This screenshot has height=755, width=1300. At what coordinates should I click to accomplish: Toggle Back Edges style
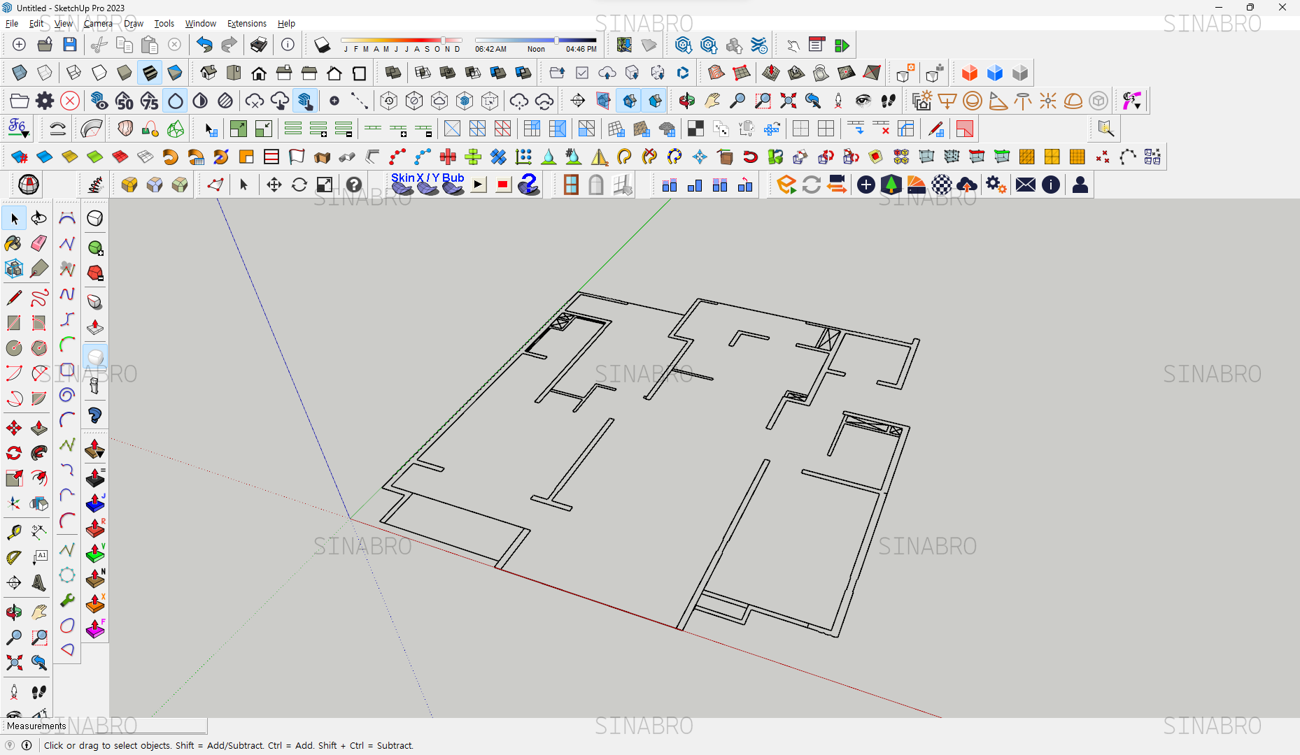pos(44,73)
